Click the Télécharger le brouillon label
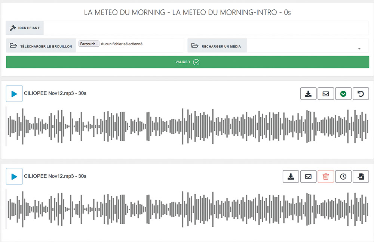Viewport: 374px width, 242px height. point(41,46)
